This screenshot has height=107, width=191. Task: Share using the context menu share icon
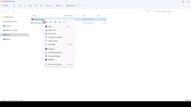tap(60, 22)
